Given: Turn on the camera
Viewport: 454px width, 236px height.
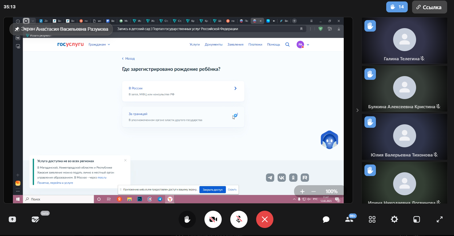Looking at the screenshot, I should [x=213, y=219].
